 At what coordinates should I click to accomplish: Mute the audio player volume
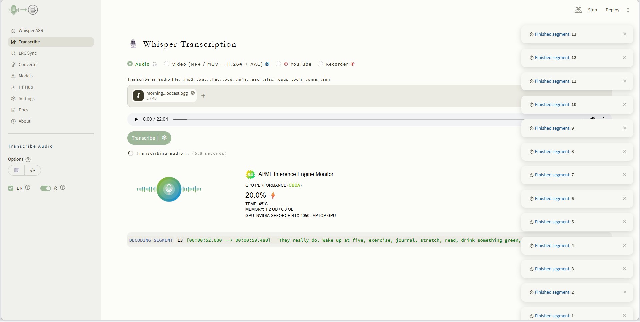click(593, 119)
